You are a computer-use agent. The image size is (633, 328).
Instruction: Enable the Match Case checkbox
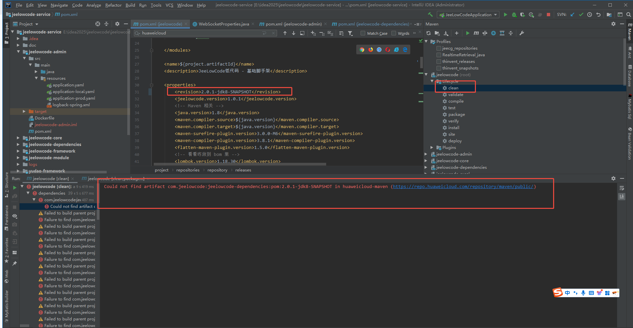pos(363,33)
